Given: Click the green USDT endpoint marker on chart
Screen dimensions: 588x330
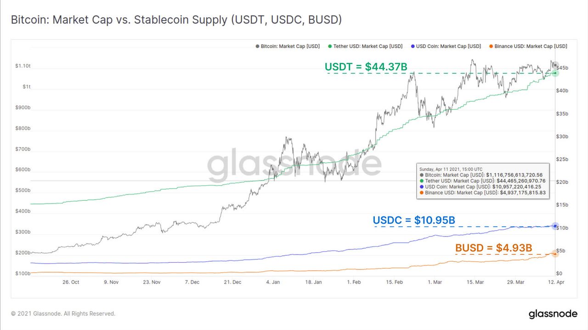Looking at the screenshot, I should point(555,73).
